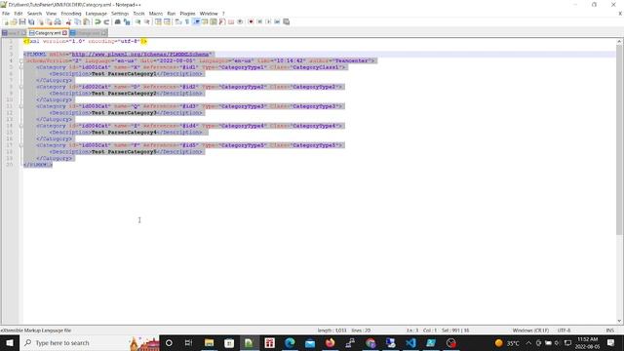
Task: Click the Open file toolbar icon
Action: [x=14, y=21]
